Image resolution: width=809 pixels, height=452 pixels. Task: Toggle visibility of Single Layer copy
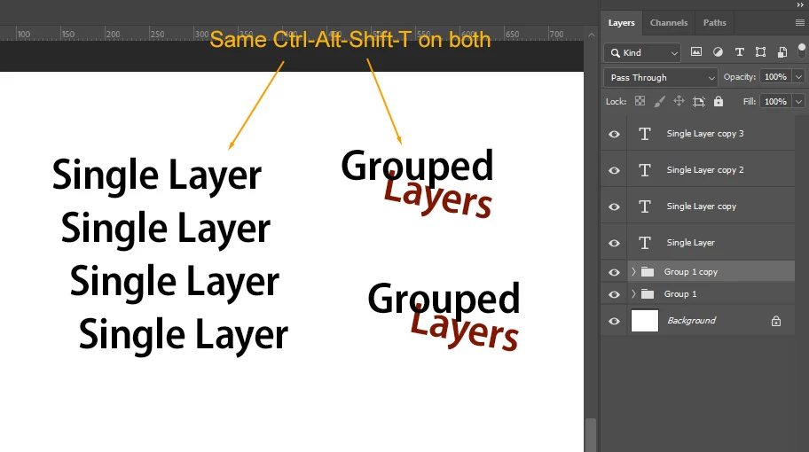pyautogui.click(x=614, y=207)
